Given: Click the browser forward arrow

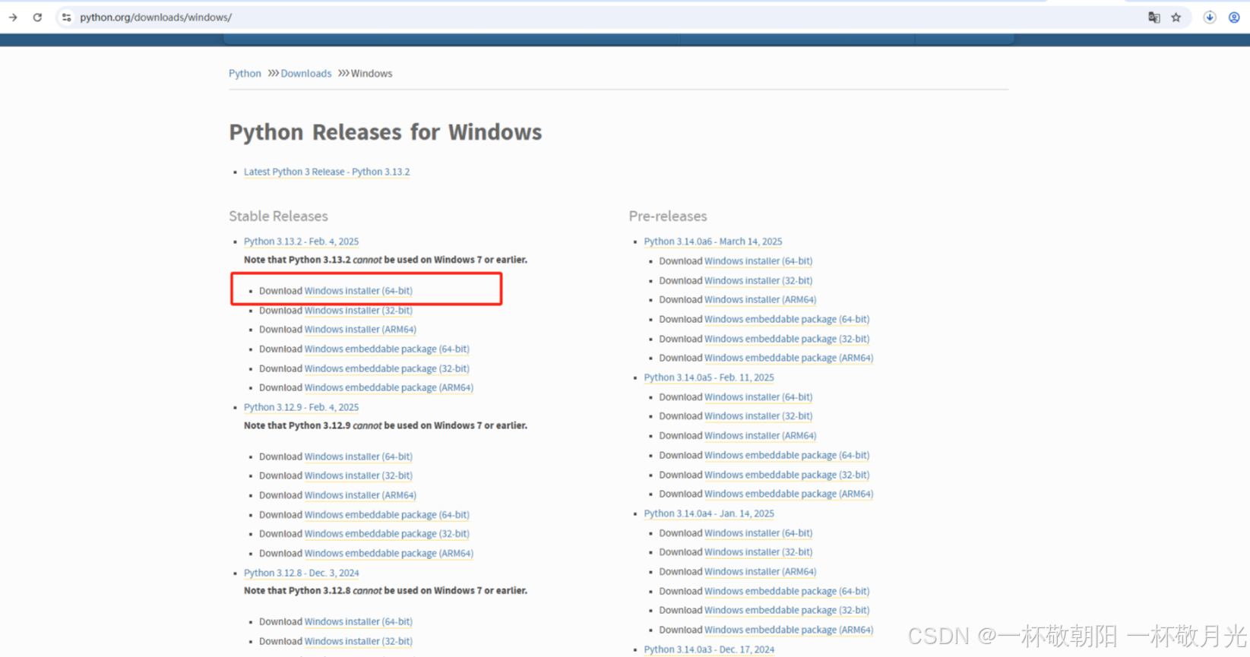Looking at the screenshot, I should click(13, 17).
